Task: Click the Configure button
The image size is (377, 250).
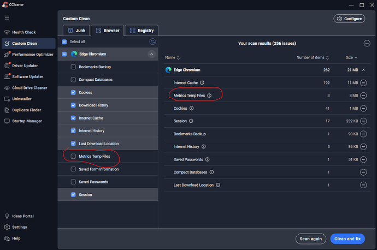Action: [x=349, y=19]
